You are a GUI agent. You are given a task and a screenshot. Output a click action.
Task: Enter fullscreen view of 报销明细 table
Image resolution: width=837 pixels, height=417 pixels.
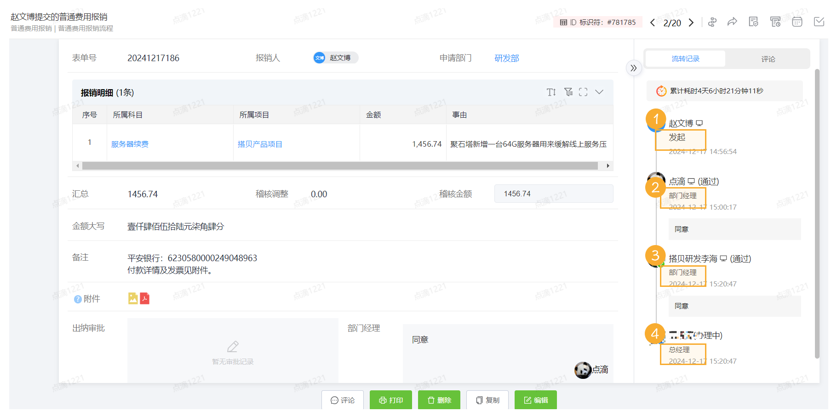(583, 92)
